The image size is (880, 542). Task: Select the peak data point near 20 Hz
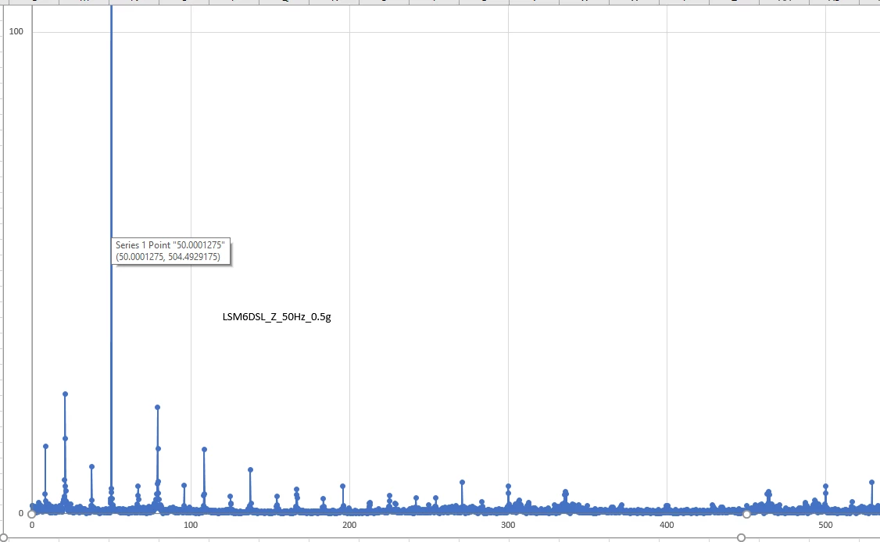pyautogui.click(x=65, y=394)
